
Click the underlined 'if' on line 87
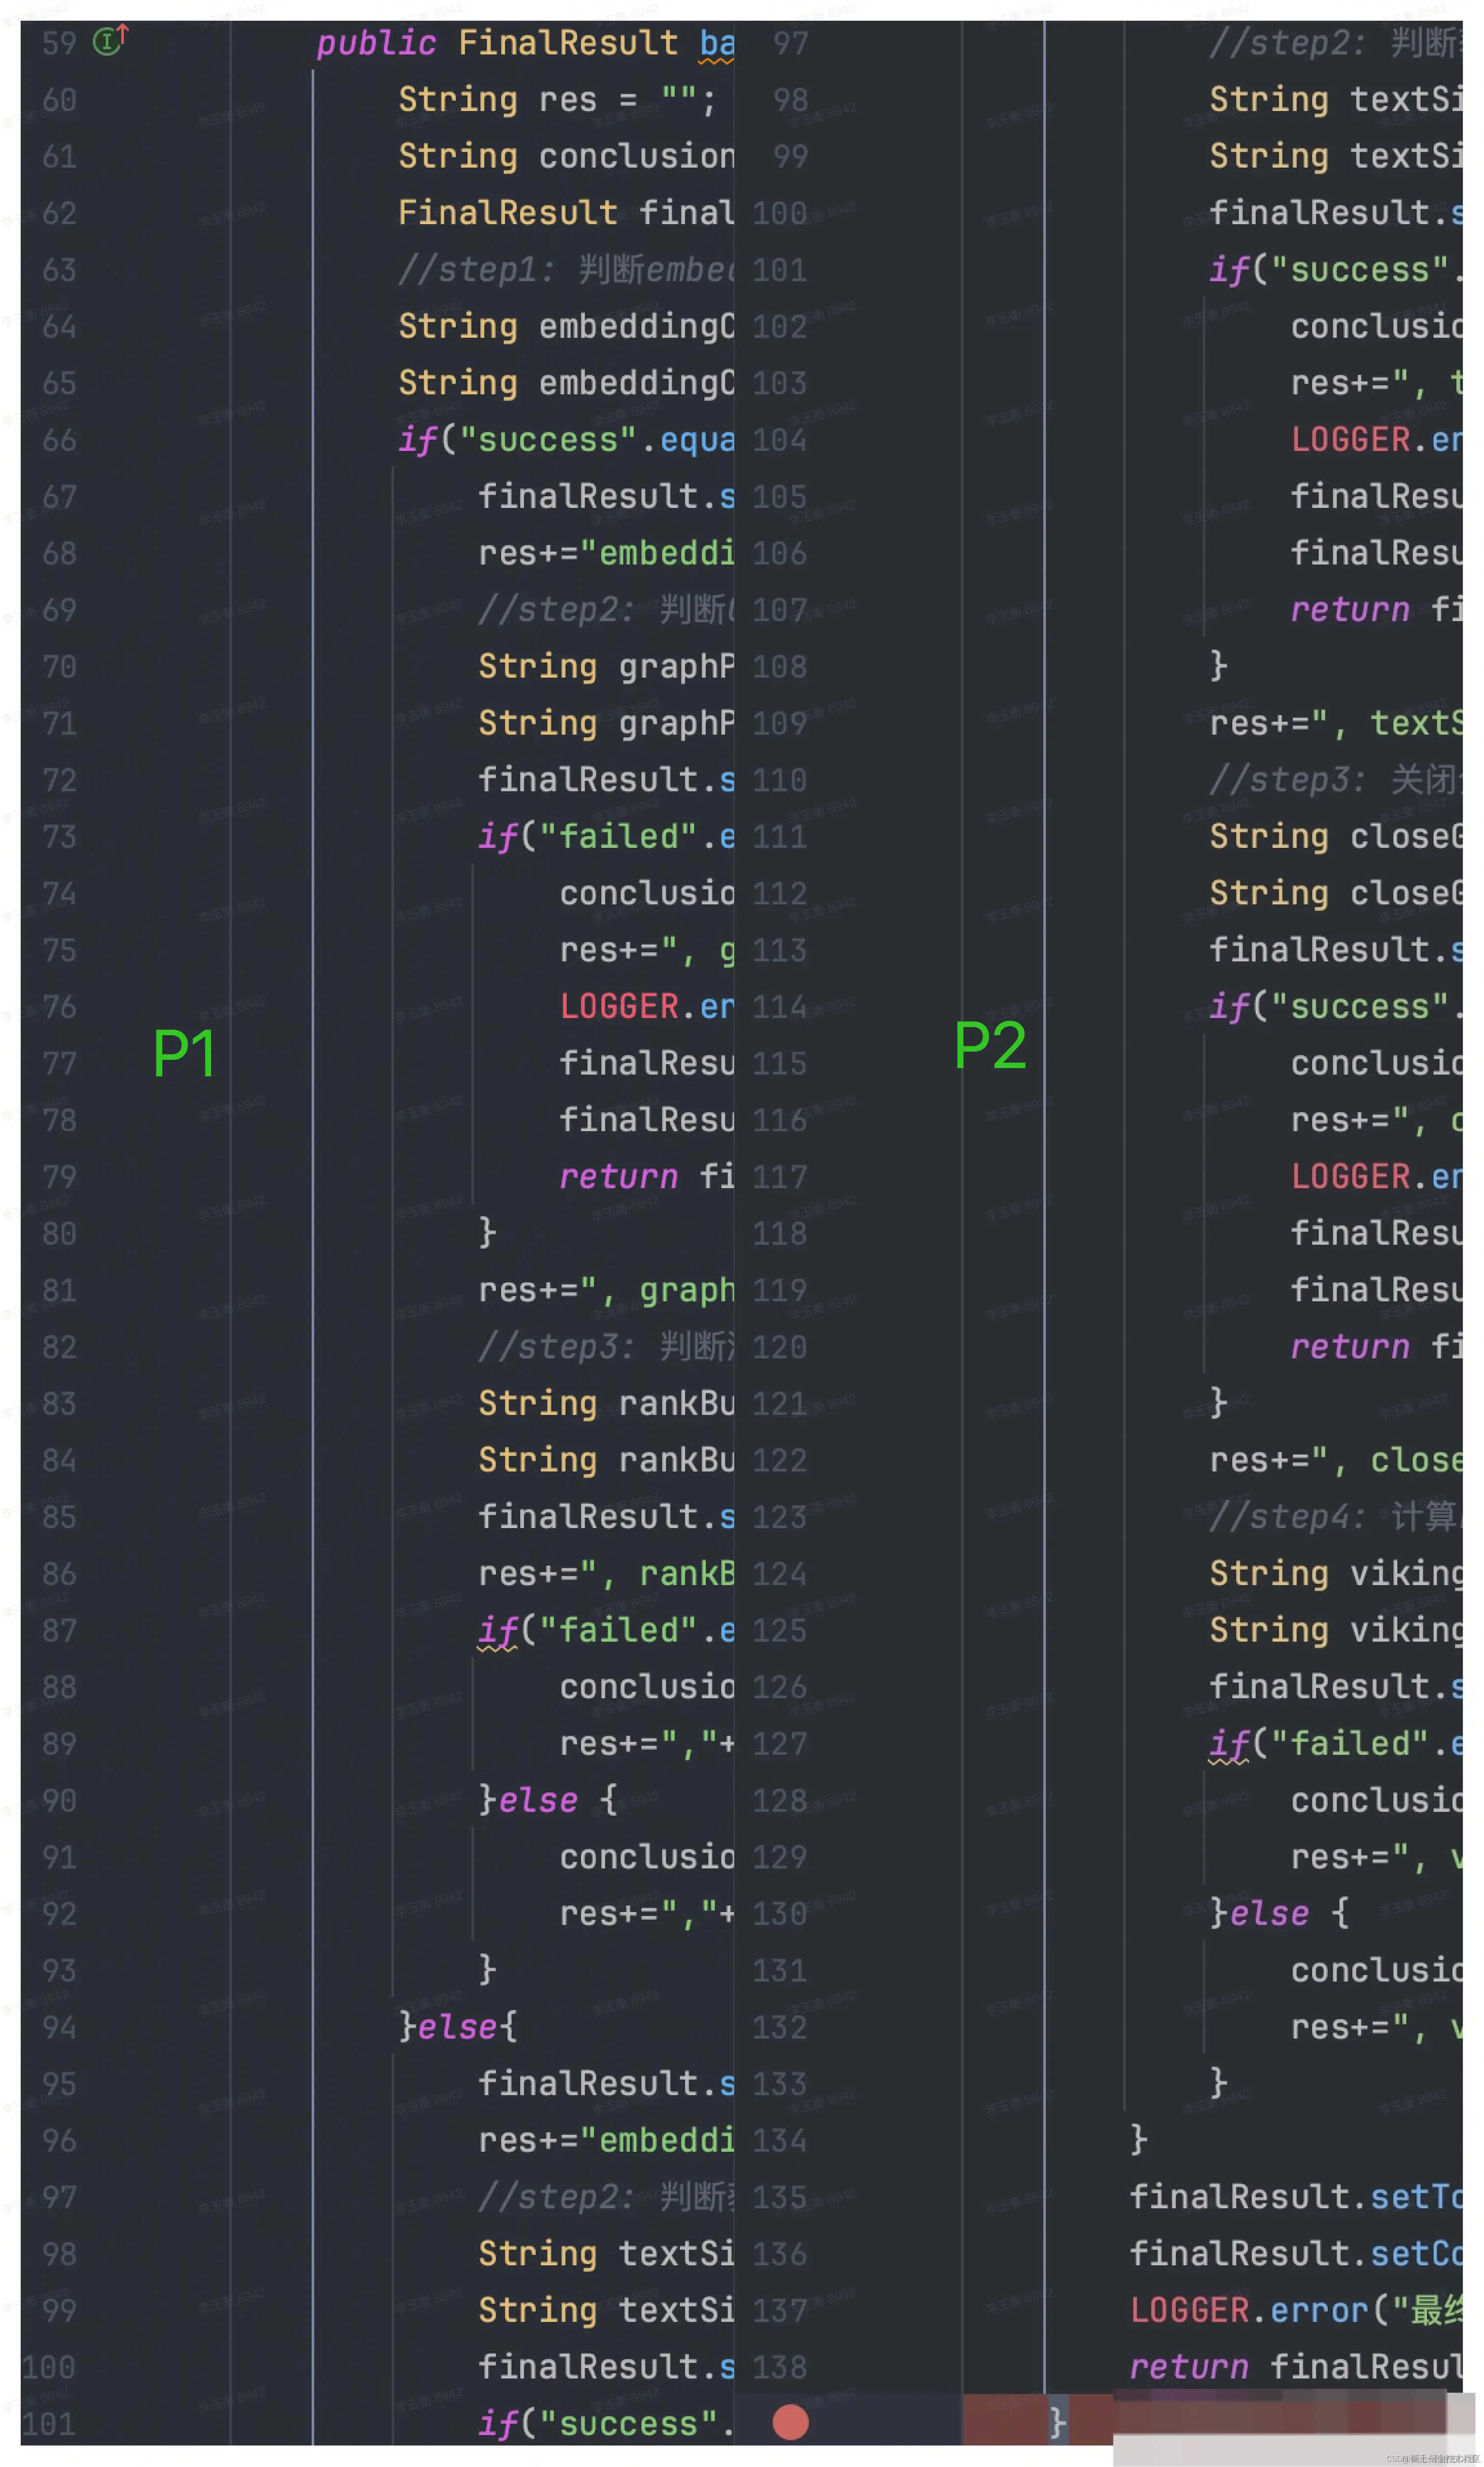(x=497, y=1631)
